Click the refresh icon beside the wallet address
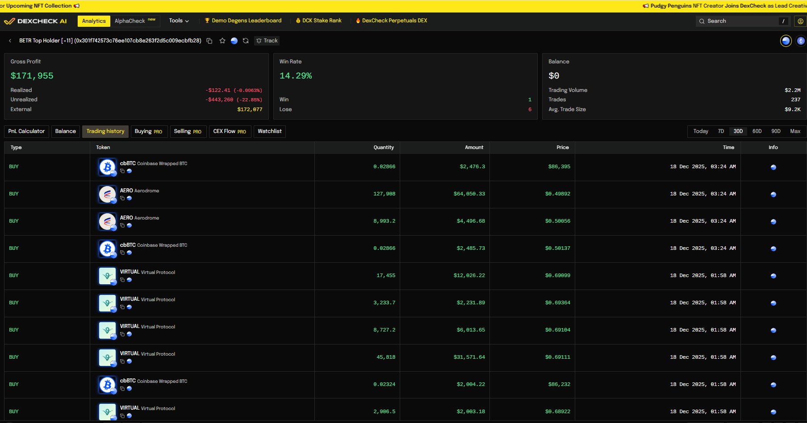Viewport: 807px width, 423px height. [x=246, y=41]
